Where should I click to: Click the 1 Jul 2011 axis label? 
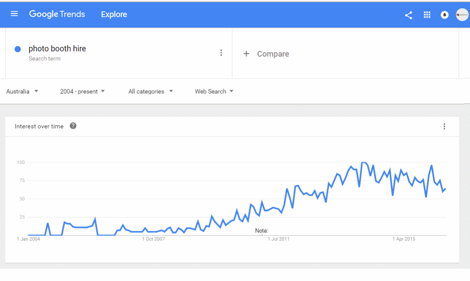pos(279,239)
